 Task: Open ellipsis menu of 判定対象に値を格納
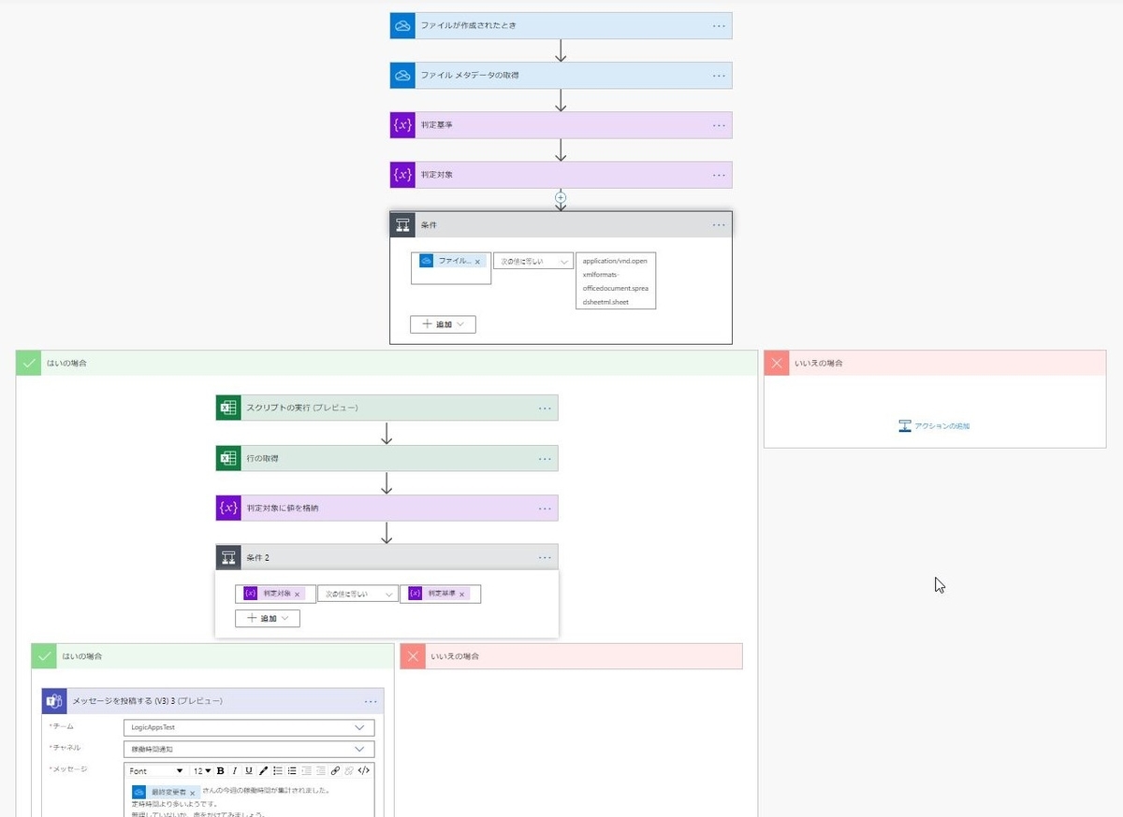(x=546, y=508)
